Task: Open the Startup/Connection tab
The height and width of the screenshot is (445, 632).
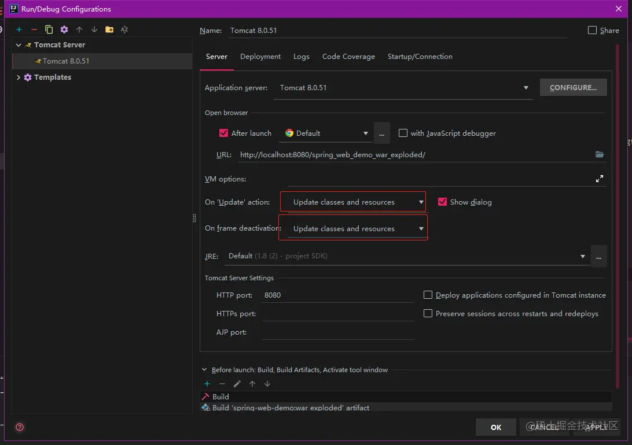Action: tap(420, 57)
